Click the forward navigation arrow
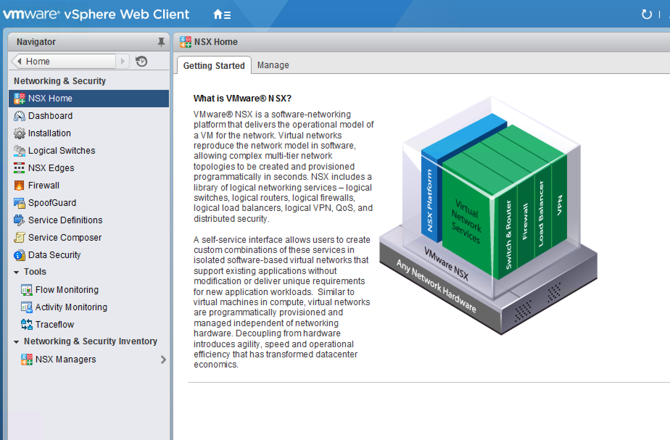Viewport: 670px width, 440px height. [x=123, y=61]
